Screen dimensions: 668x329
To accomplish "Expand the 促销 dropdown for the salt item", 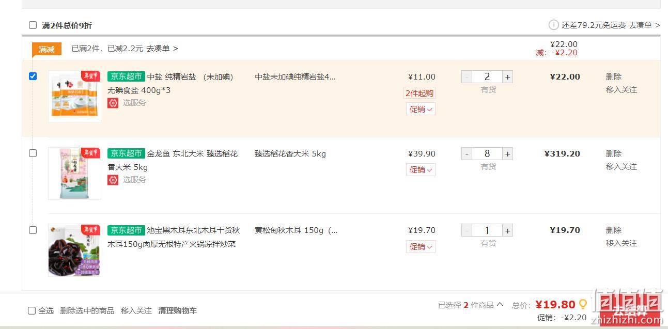I will (421, 109).
